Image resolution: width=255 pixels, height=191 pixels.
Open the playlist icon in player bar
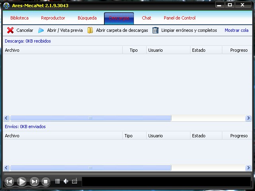(57, 181)
